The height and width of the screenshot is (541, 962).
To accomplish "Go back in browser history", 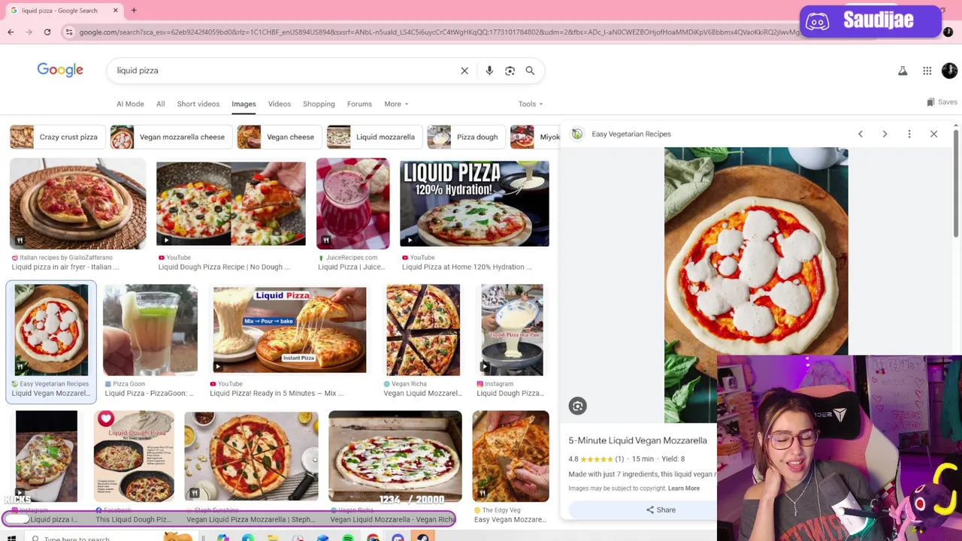I will click(11, 32).
